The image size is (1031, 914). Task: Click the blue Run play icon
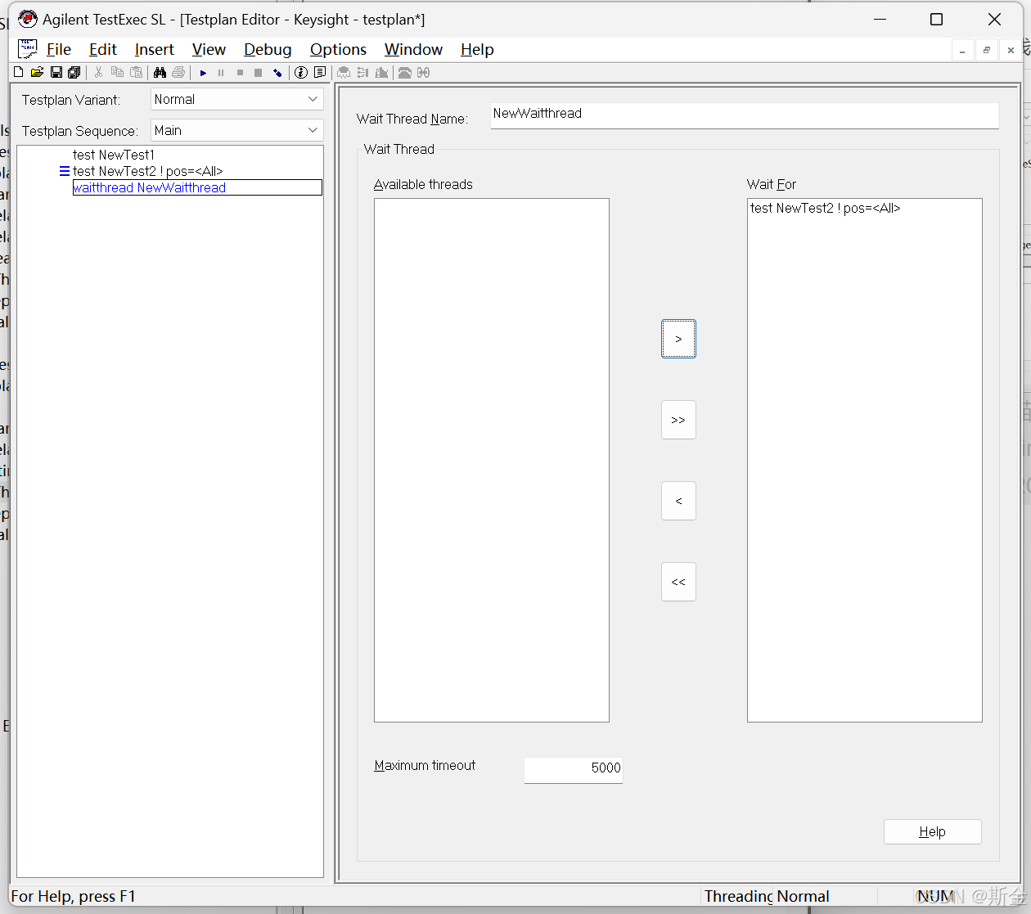pyautogui.click(x=203, y=73)
